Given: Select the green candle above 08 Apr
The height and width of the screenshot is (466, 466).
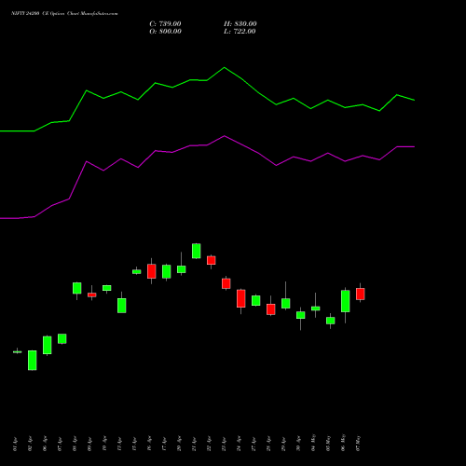Looking at the screenshot, I should 77,288.
